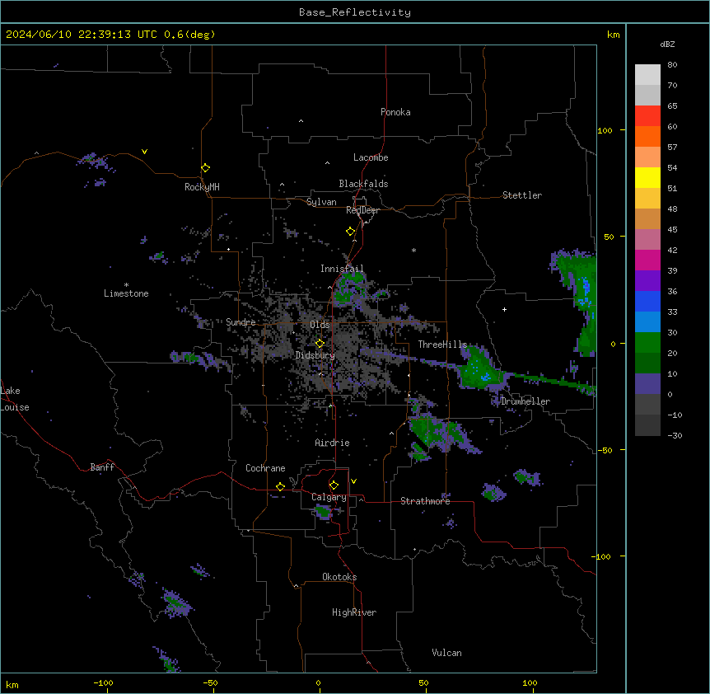Image resolution: width=710 pixels, height=694 pixels.
Task: Select the blue 33-36 dBZ legend swatch
Action: (647, 301)
